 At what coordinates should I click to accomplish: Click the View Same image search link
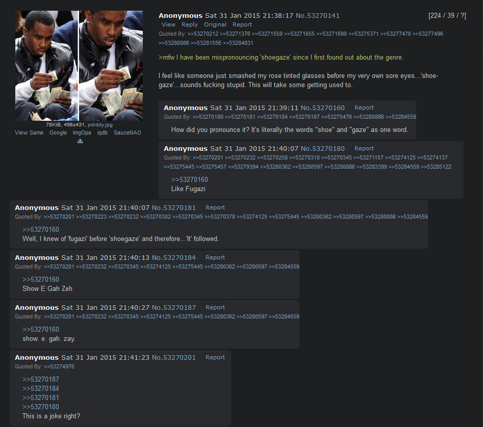click(29, 132)
